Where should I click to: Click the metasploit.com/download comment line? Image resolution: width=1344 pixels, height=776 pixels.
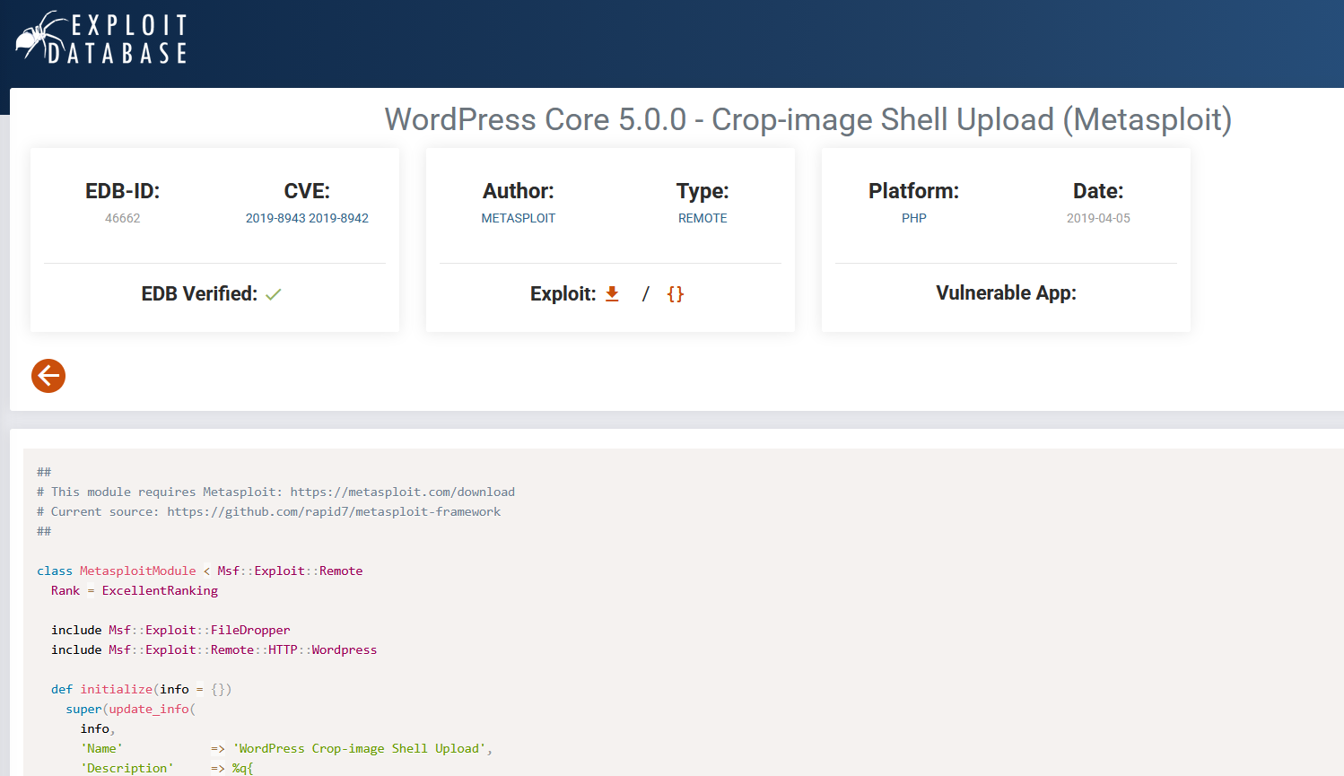[276, 492]
